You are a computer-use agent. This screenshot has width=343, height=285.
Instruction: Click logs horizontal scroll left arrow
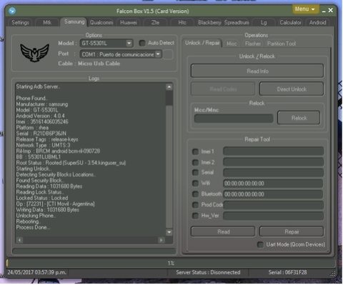19,240
